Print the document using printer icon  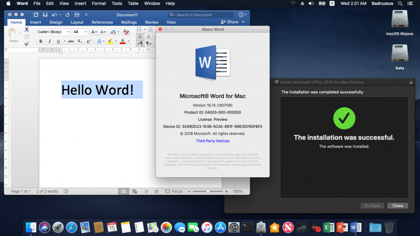coord(77,15)
